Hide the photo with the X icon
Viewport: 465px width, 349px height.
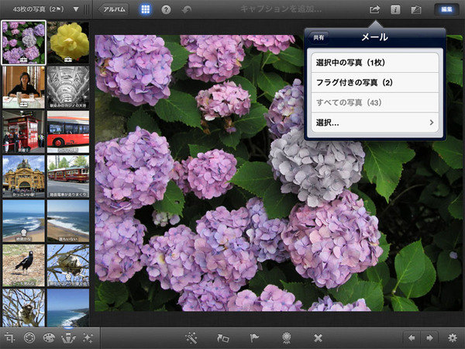click(x=318, y=337)
